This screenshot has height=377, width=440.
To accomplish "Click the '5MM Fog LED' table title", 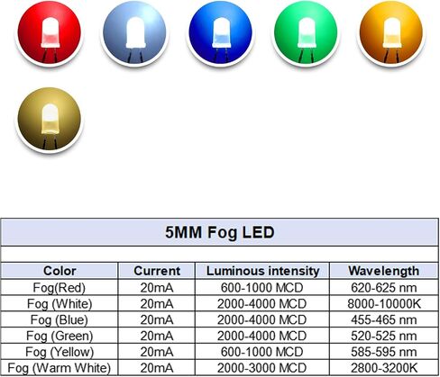I will pyautogui.click(x=220, y=232).
